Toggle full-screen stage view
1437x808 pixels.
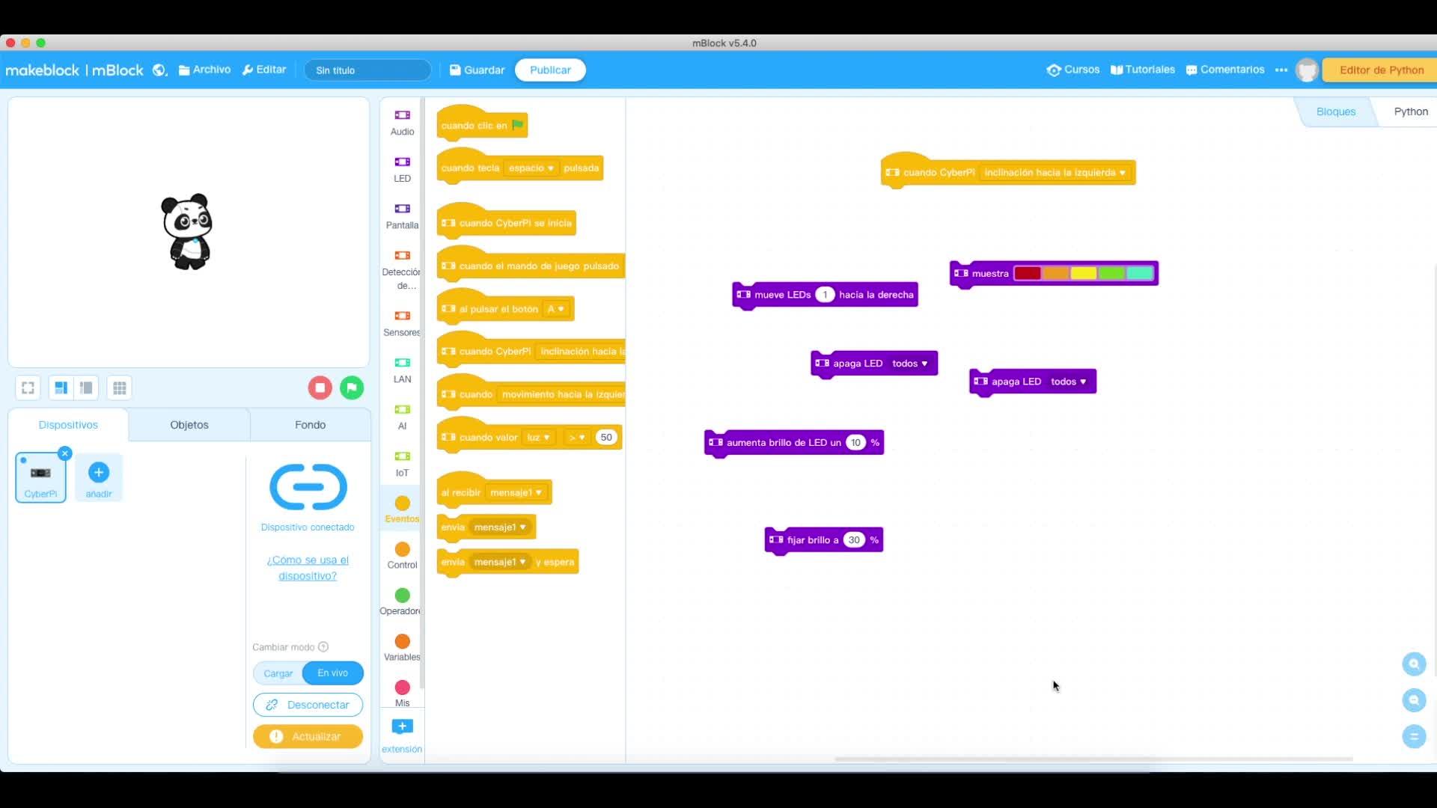coord(28,388)
